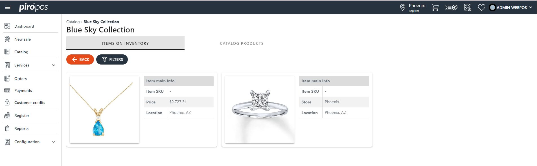Screen dimensions: 537x166
Task: Click the blue topaz pendant necklace thumbnail
Action: (x=104, y=110)
